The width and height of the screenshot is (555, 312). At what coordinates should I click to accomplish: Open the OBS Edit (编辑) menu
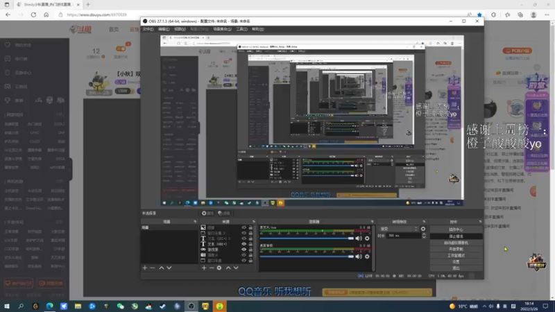coord(164,29)
